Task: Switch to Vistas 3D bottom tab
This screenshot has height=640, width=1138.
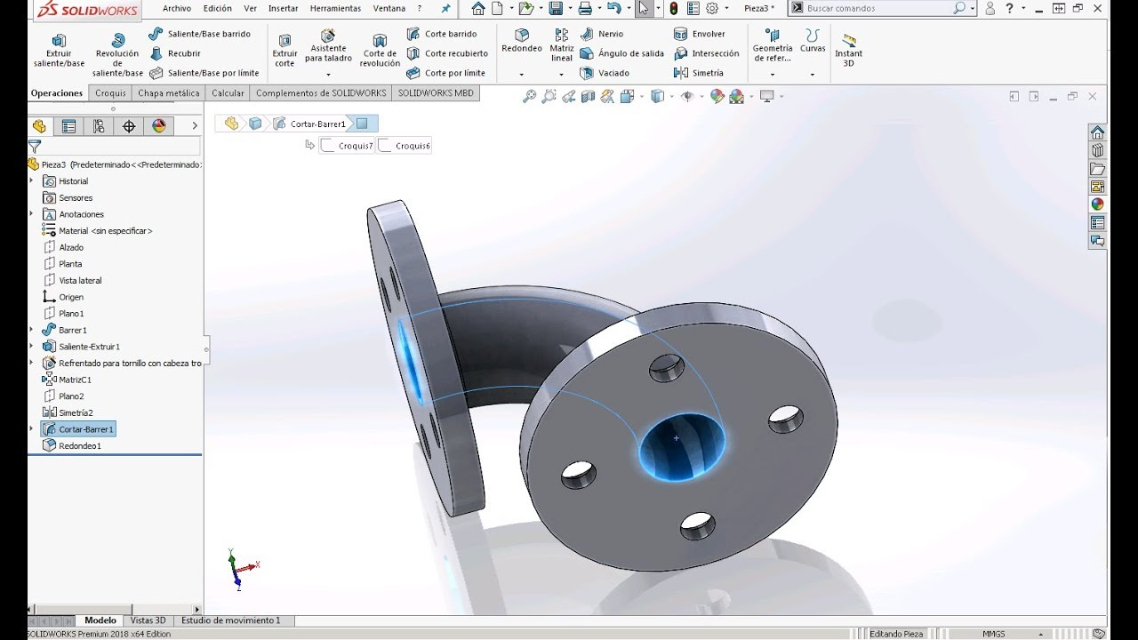Action: coord(148,620)
